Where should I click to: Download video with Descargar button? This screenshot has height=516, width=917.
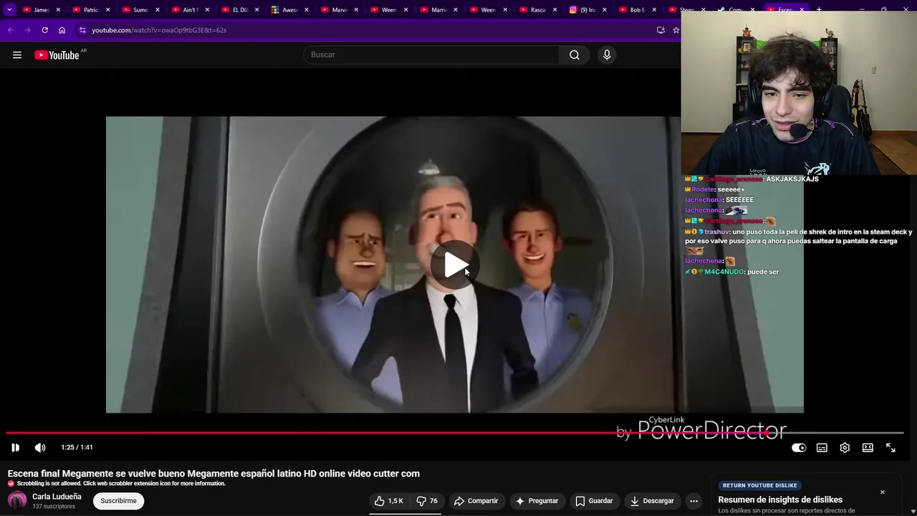tap(651, 501)
